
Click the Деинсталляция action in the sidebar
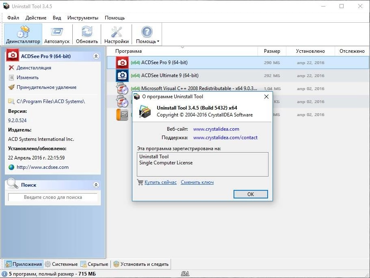tap(34, 68)
